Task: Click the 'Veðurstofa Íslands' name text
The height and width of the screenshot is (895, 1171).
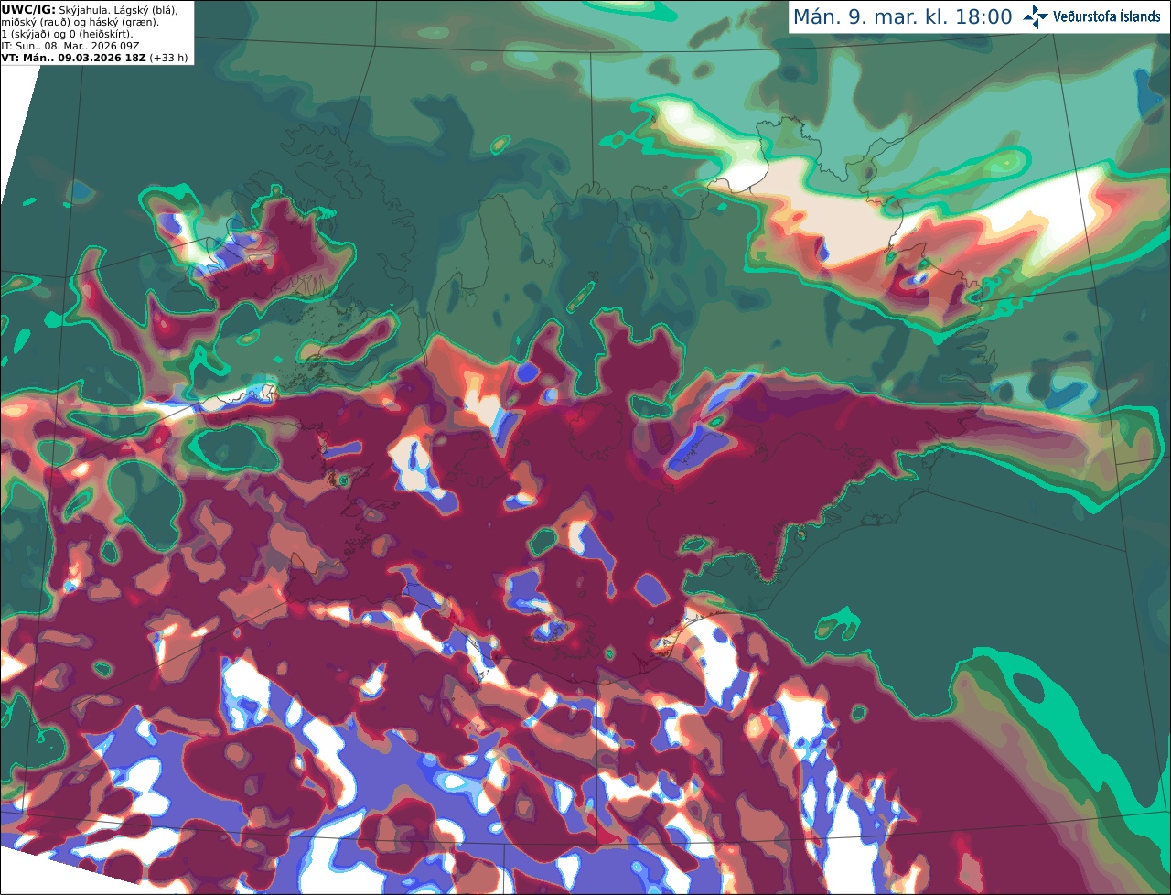Action: coord(1107,16)
